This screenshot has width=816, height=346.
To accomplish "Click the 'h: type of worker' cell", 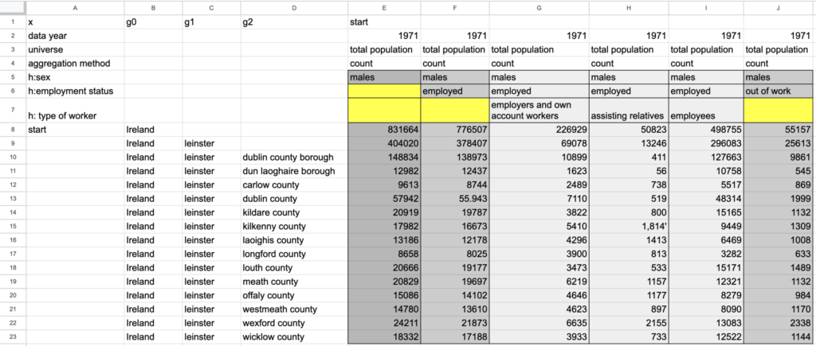I will pos(75,111).
